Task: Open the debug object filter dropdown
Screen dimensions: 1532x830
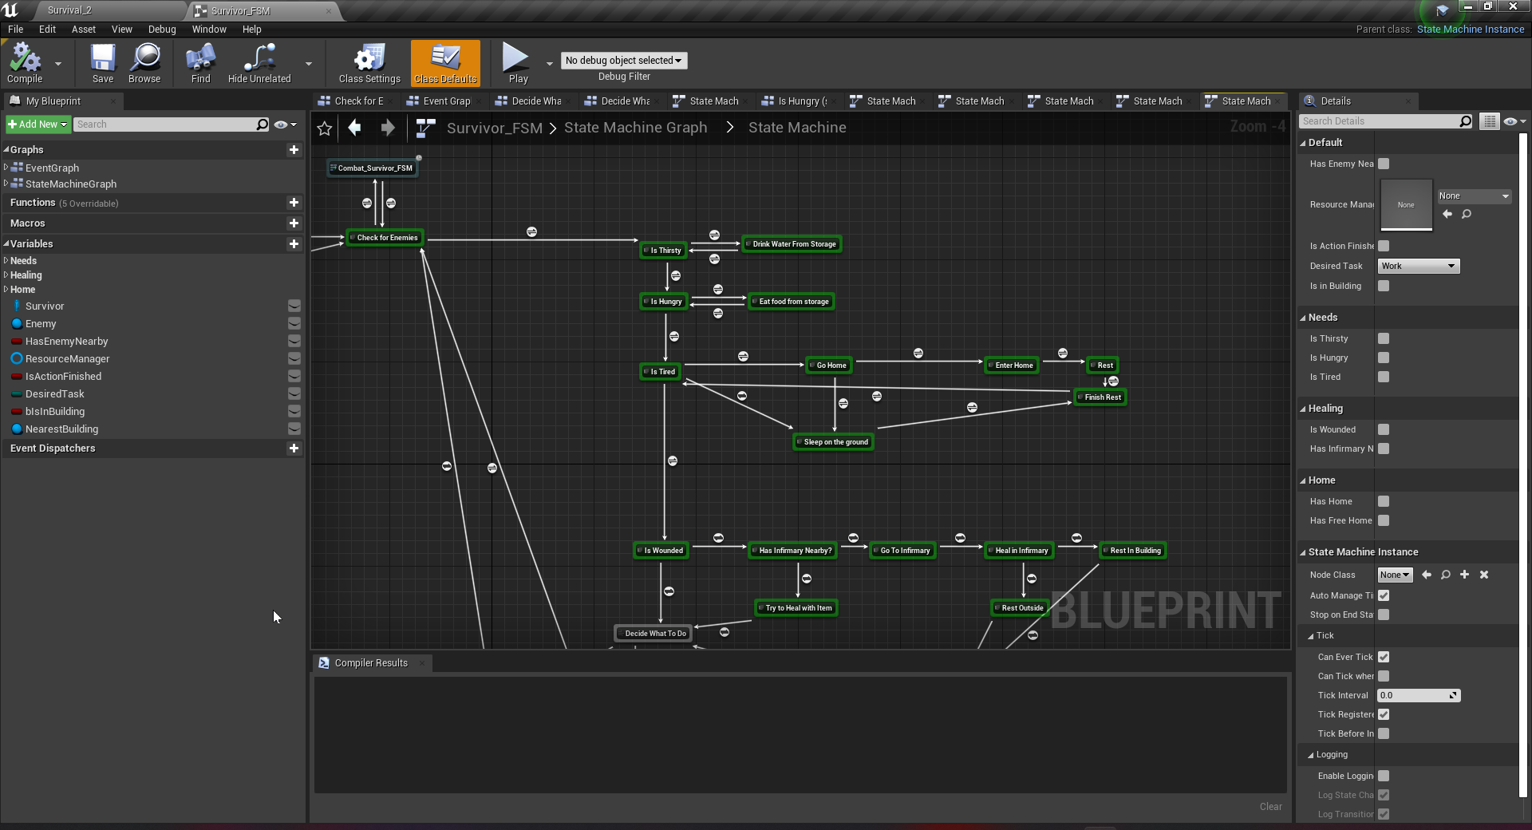Action: [623, 61]
